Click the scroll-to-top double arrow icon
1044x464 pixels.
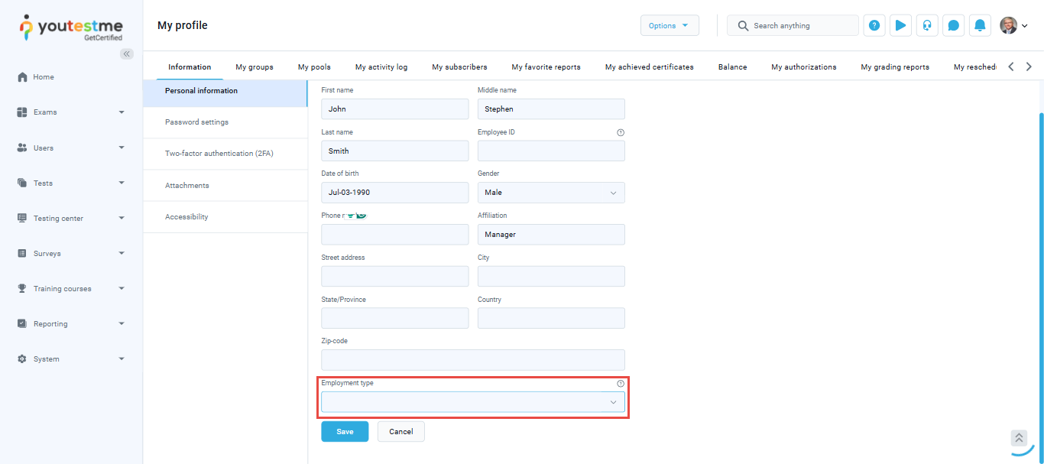point(1019,438)
